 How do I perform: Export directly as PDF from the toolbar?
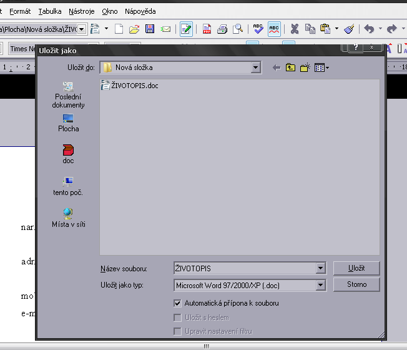pos(207,29)
